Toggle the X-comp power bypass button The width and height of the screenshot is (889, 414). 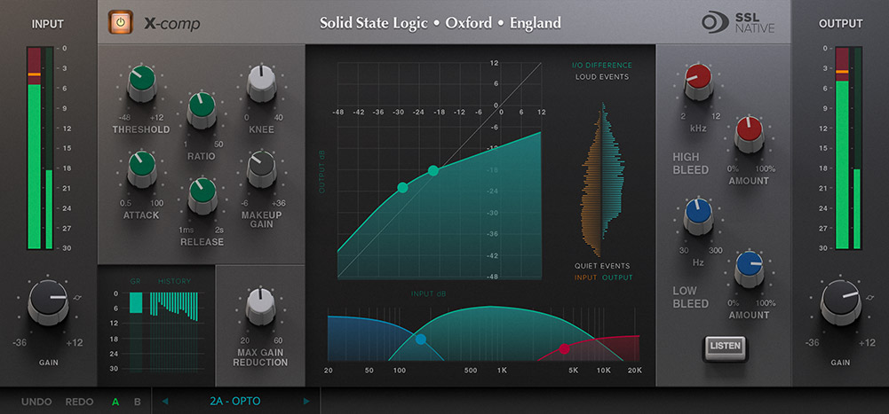(119, 22)
